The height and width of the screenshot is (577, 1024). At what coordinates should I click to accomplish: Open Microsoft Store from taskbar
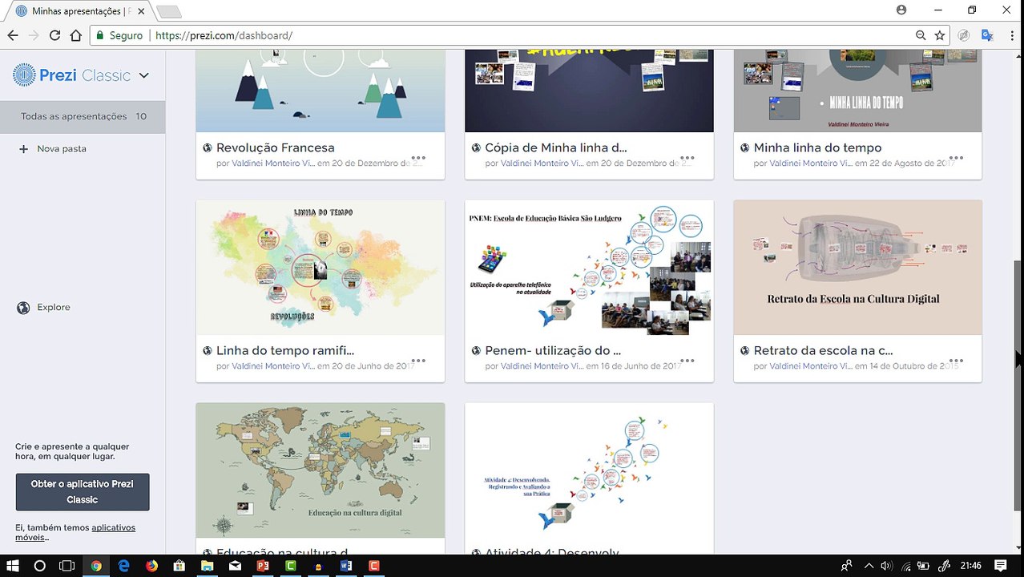pos(179,566)
